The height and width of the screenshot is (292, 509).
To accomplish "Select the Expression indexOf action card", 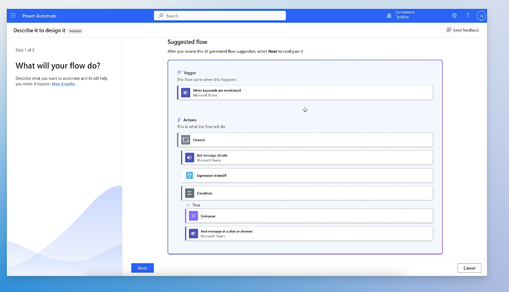I will pyautogui.click(x=307, y=176).
